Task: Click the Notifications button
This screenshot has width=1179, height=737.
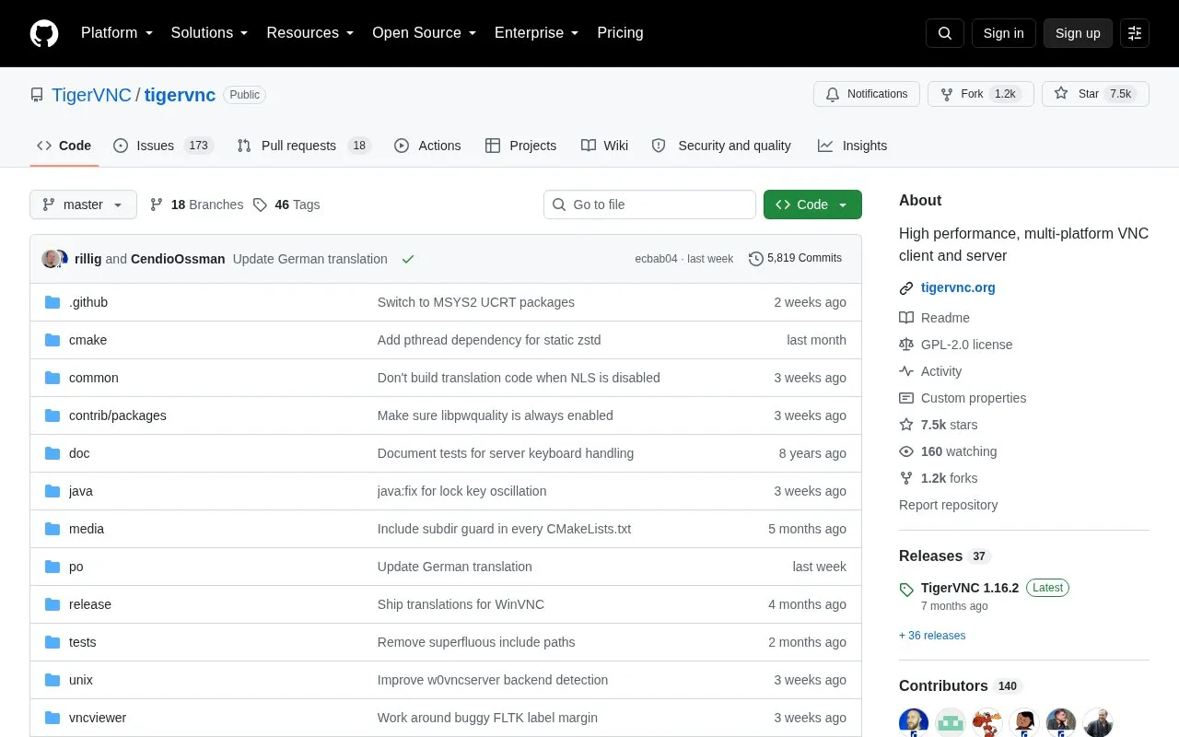Action: [867, 94]
